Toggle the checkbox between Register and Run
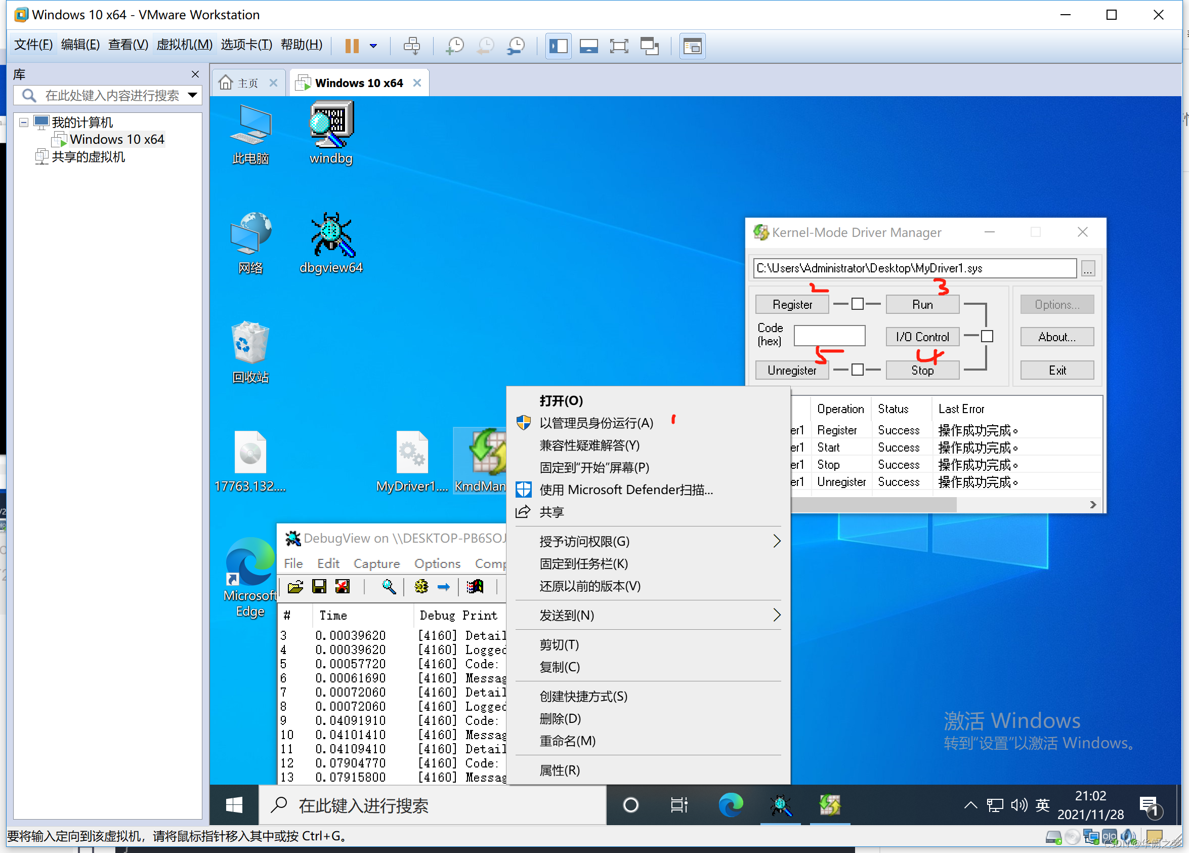 [x=857, y=304]
